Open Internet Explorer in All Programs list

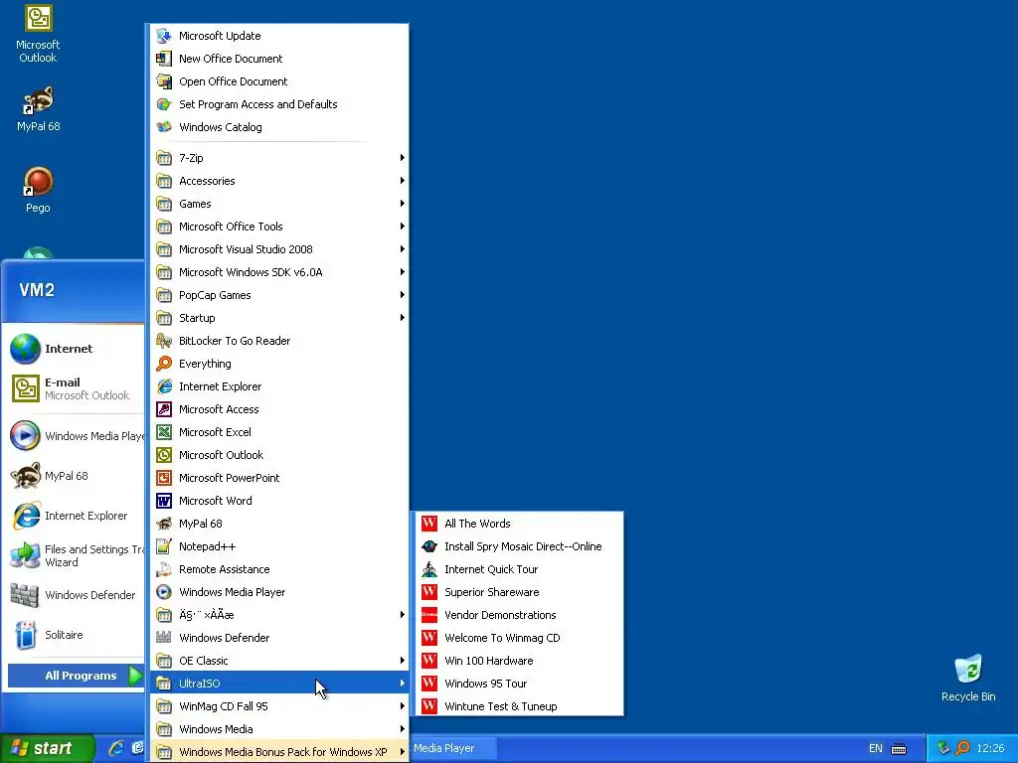(x=279, y=386)
